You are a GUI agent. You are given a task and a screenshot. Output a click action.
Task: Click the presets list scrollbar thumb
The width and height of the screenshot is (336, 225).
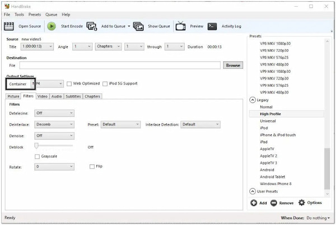[327, 169]
